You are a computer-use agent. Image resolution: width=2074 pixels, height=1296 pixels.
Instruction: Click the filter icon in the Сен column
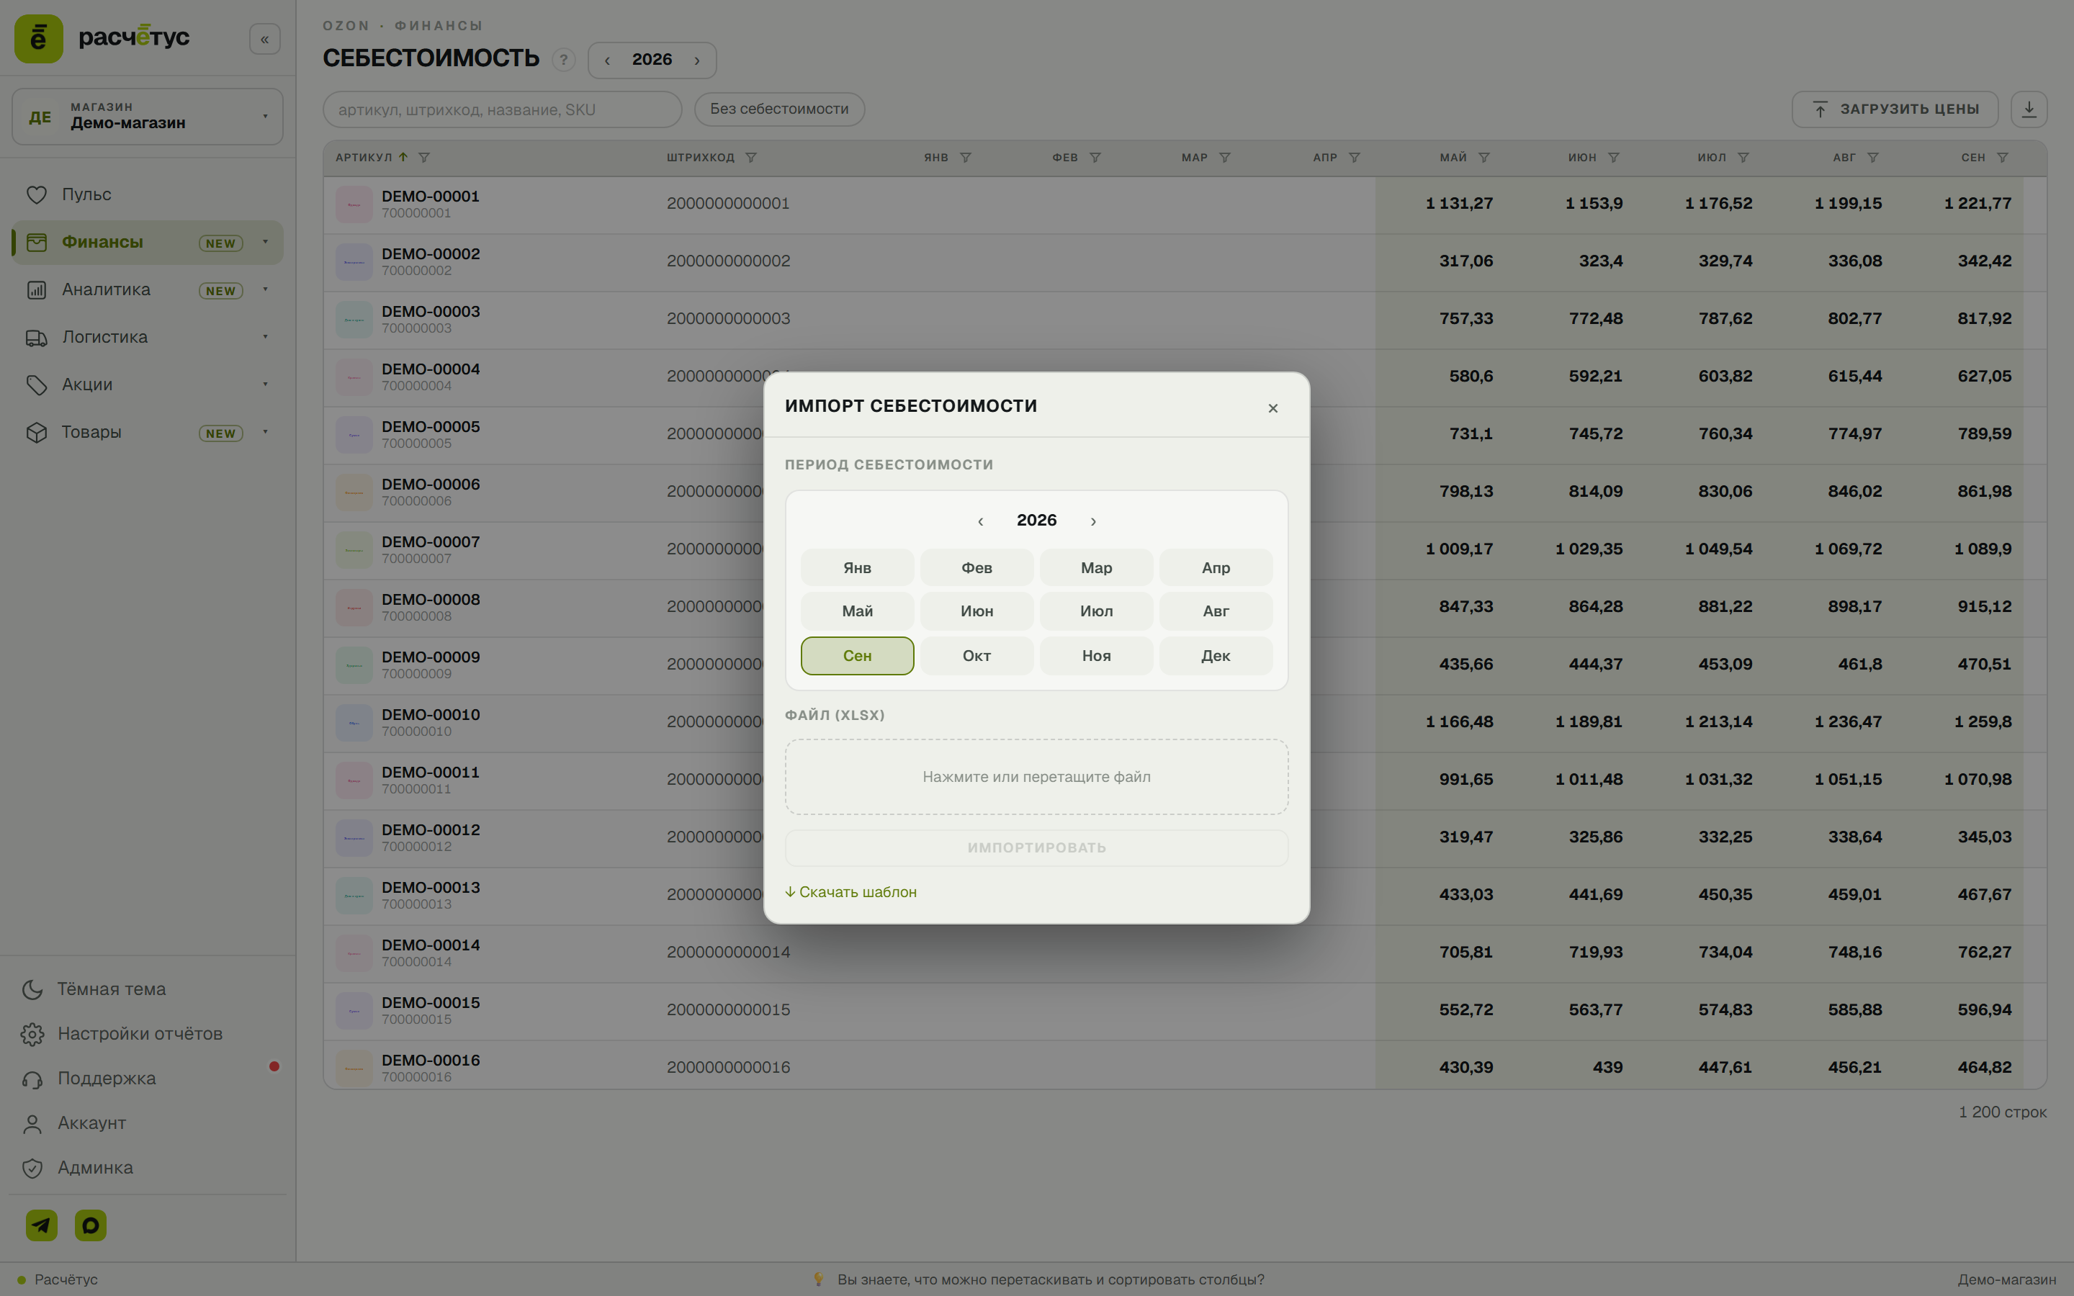(x=2003, y=158)
